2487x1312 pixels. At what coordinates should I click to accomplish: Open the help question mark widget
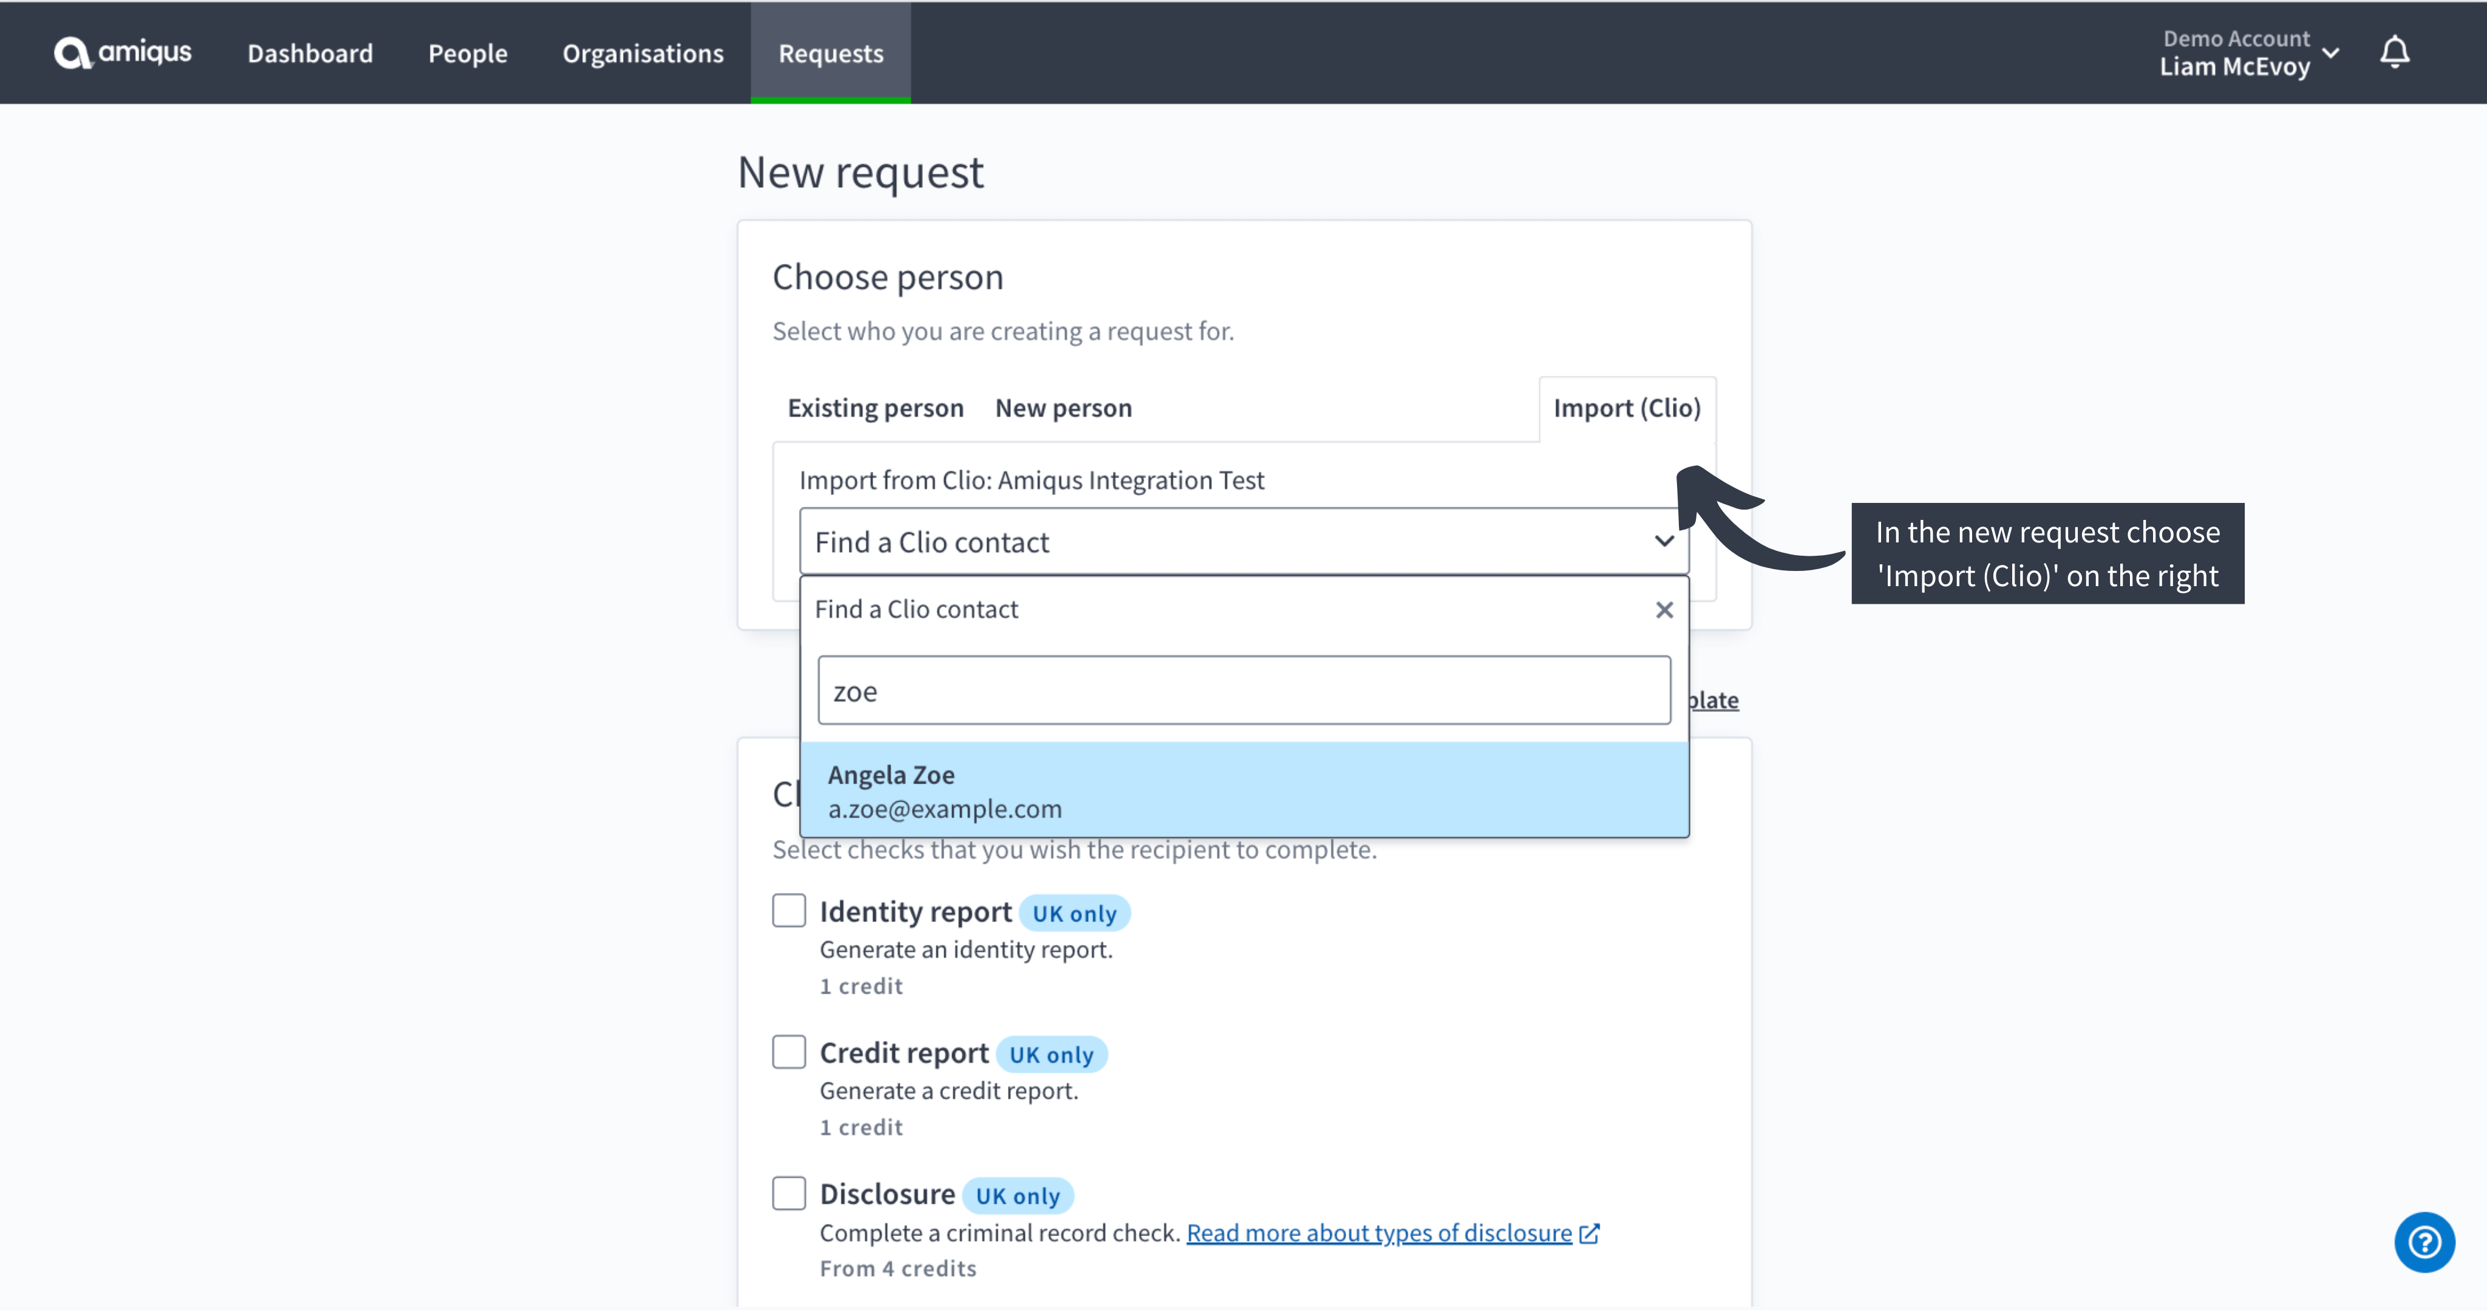click(x=2424, y=1242)
